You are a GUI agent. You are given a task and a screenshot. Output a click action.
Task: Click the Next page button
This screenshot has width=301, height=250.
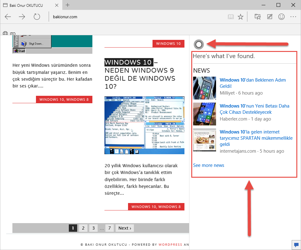(125, 228)
